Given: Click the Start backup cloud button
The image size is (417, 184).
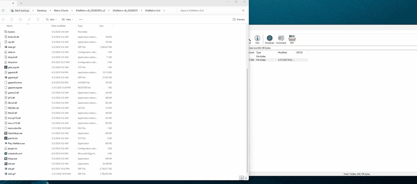Looking at the screenshot, I should 20,11.
